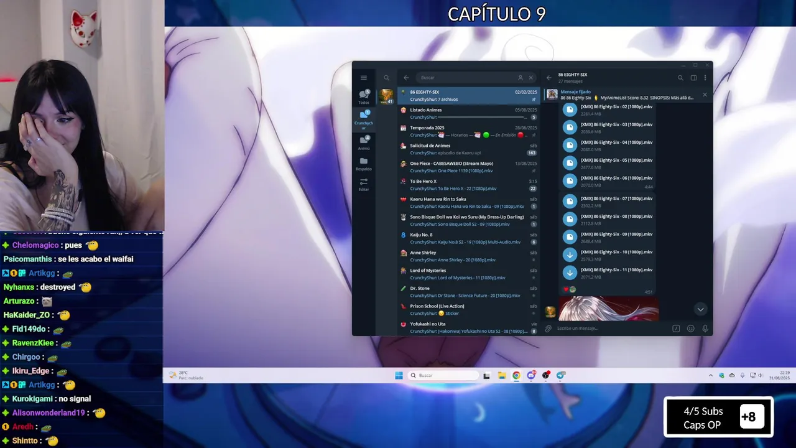
Task: Focus the Escribe un mensaje input
Action: (613, 329)
